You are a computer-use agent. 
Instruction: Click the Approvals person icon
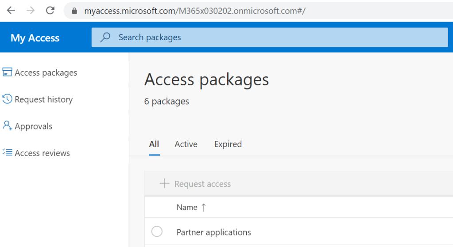pyautogui.click(x=7, y=126)
